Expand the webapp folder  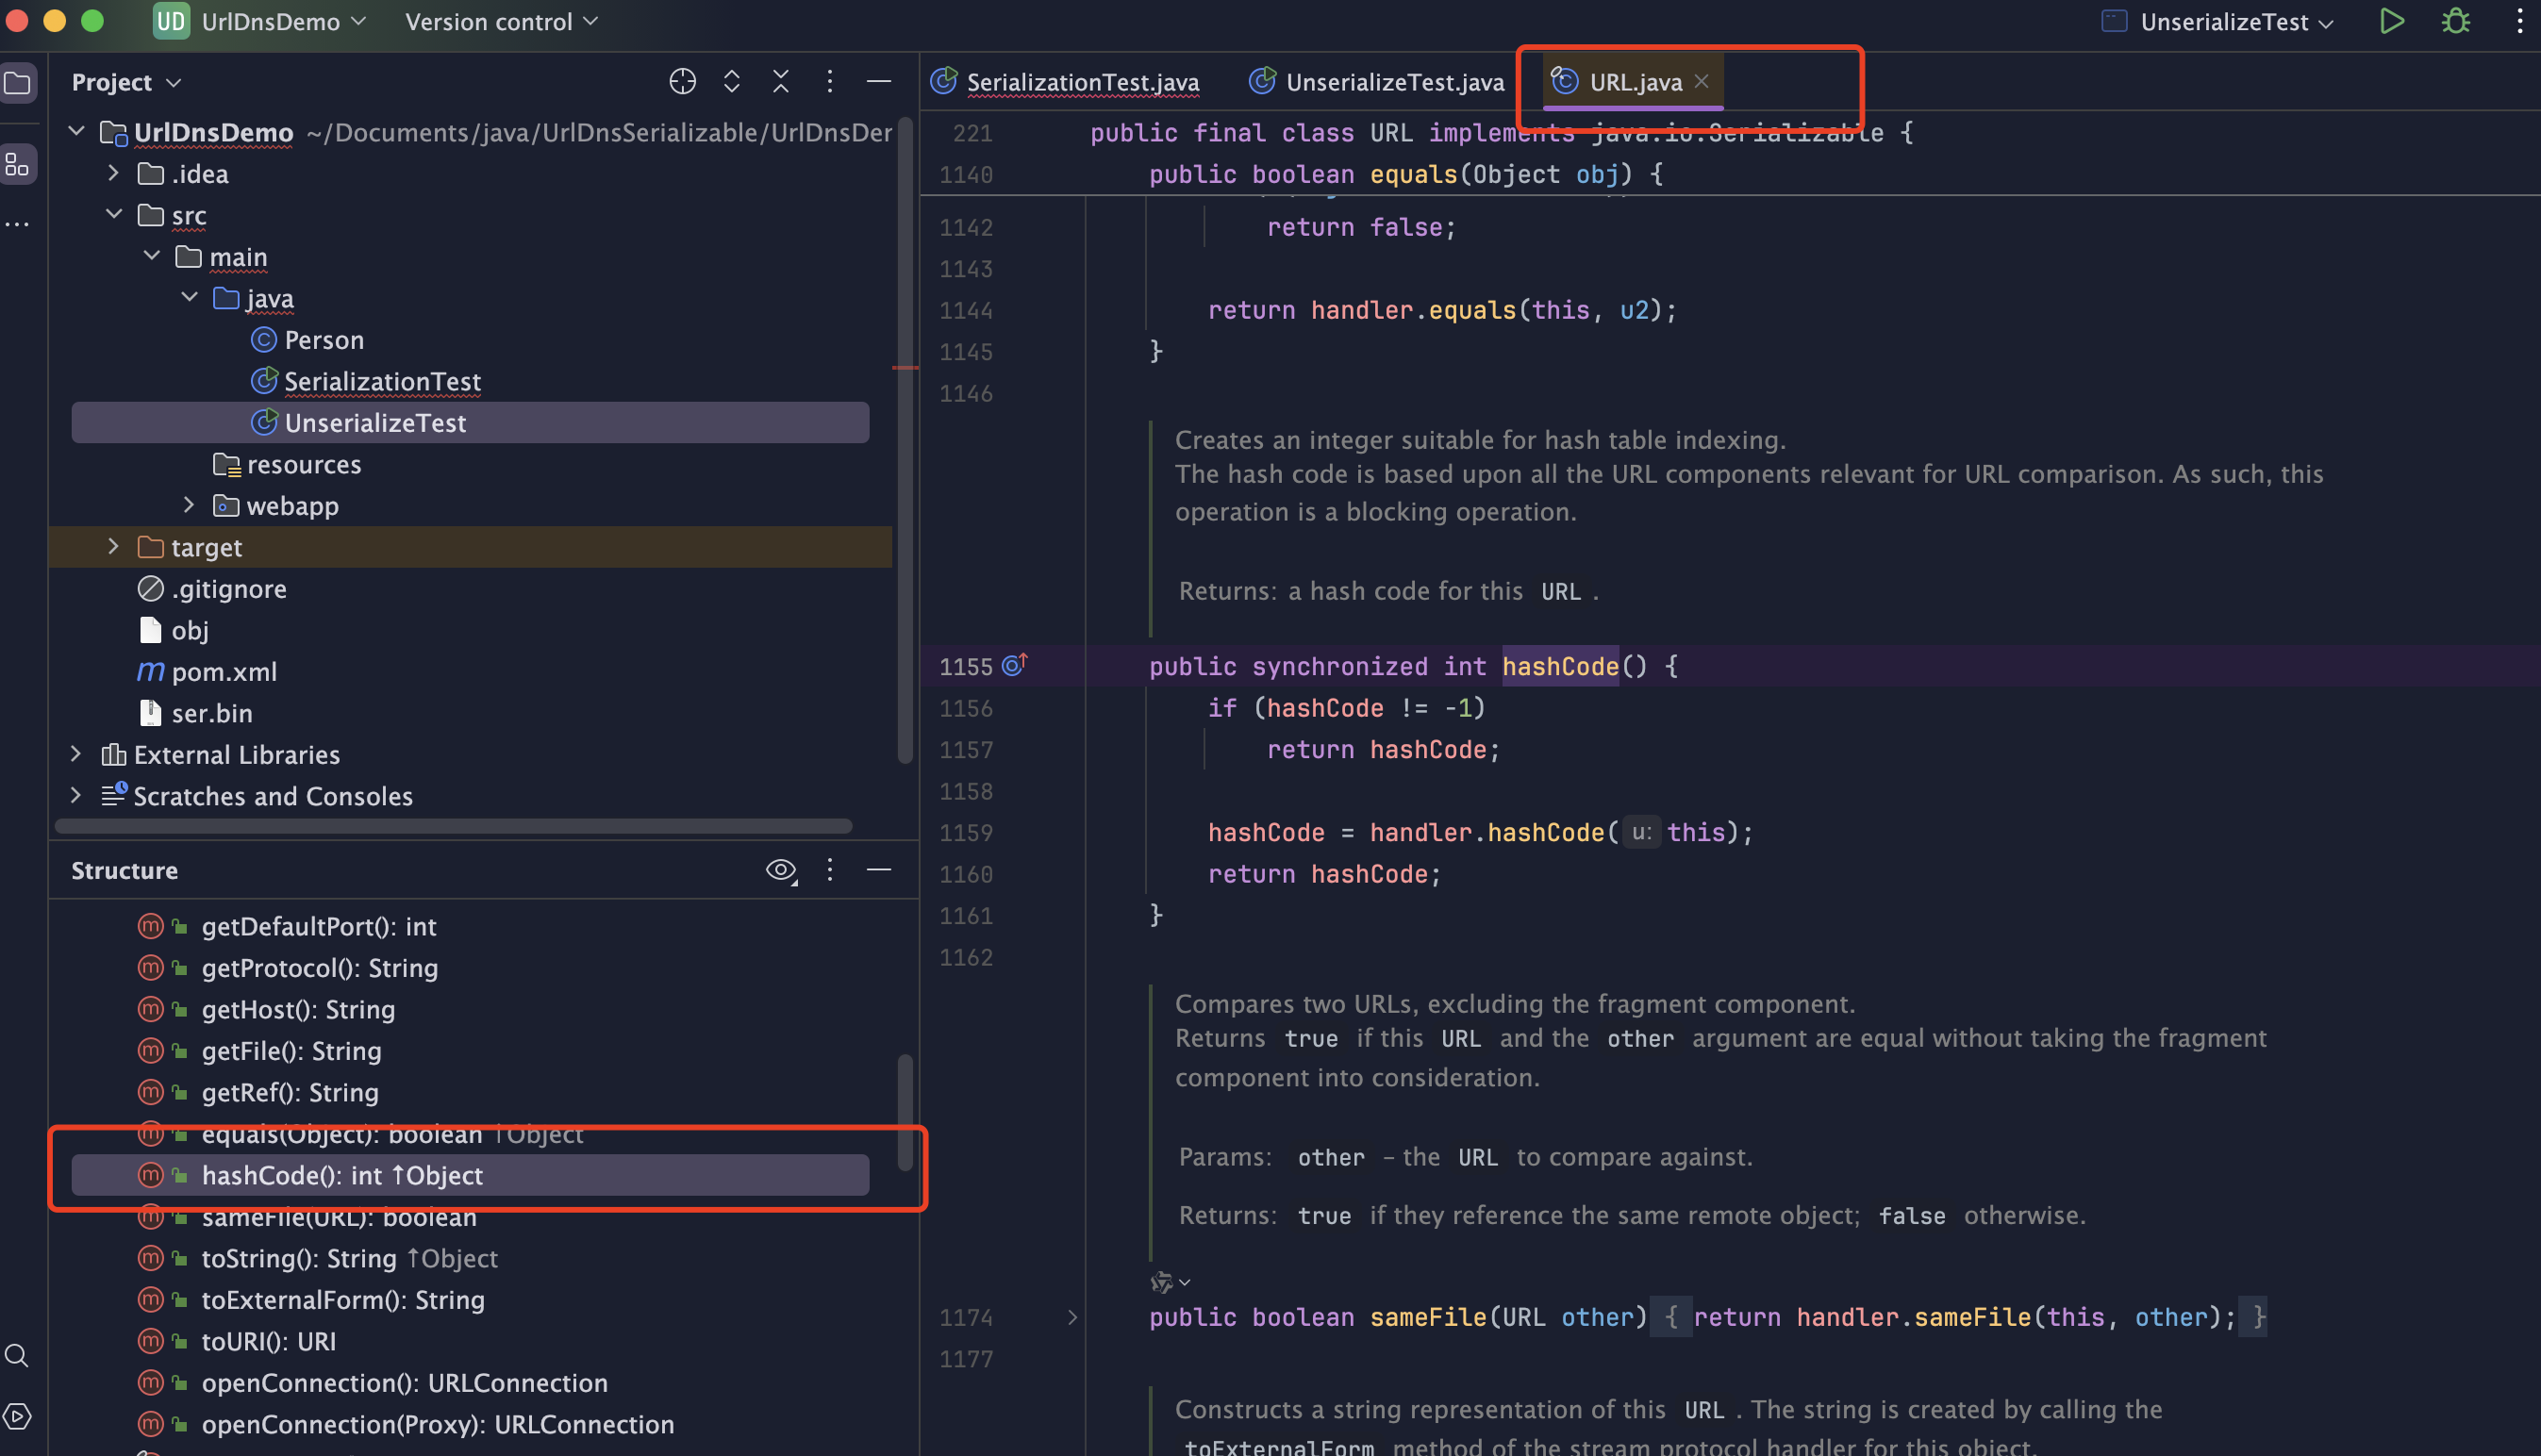(x=189, y=505)
